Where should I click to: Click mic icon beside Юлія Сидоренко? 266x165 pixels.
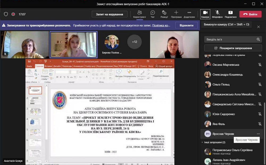coord(260,114)
